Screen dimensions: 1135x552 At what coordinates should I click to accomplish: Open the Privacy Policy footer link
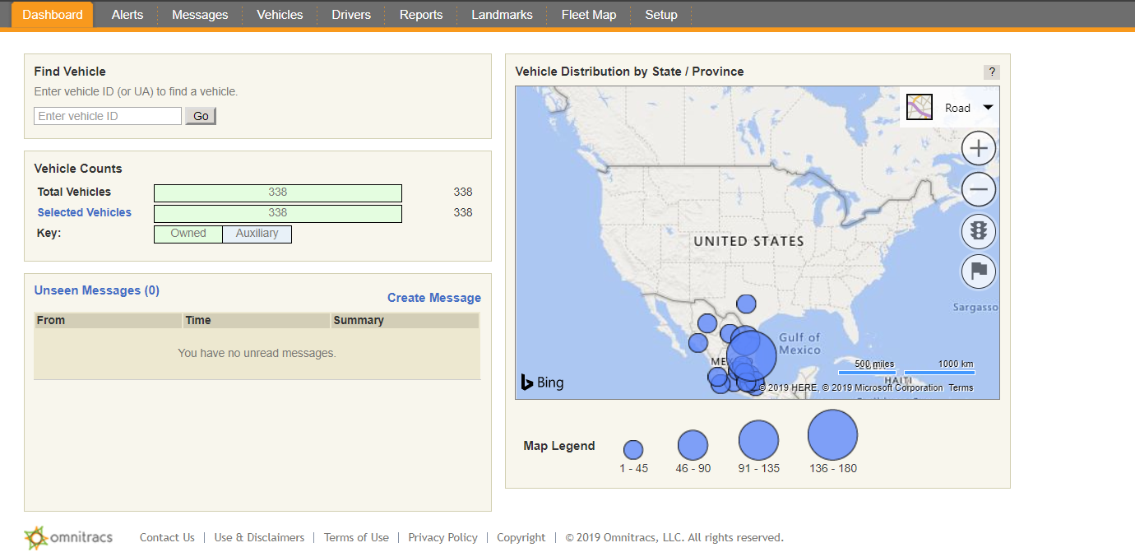(442, 537)
